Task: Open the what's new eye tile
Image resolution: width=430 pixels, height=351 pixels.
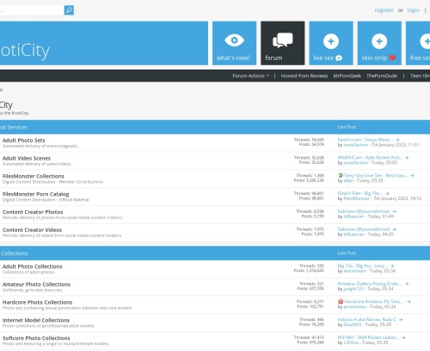Action: [234, 43]
